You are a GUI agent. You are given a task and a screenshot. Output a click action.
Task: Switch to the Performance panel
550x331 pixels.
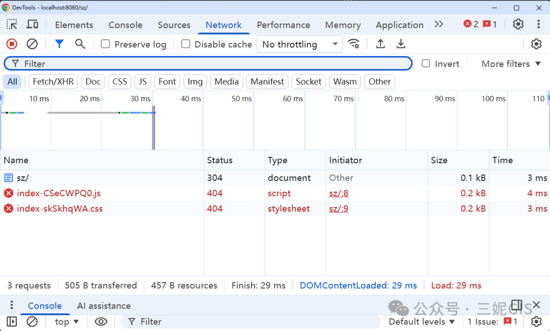(283, 24)
